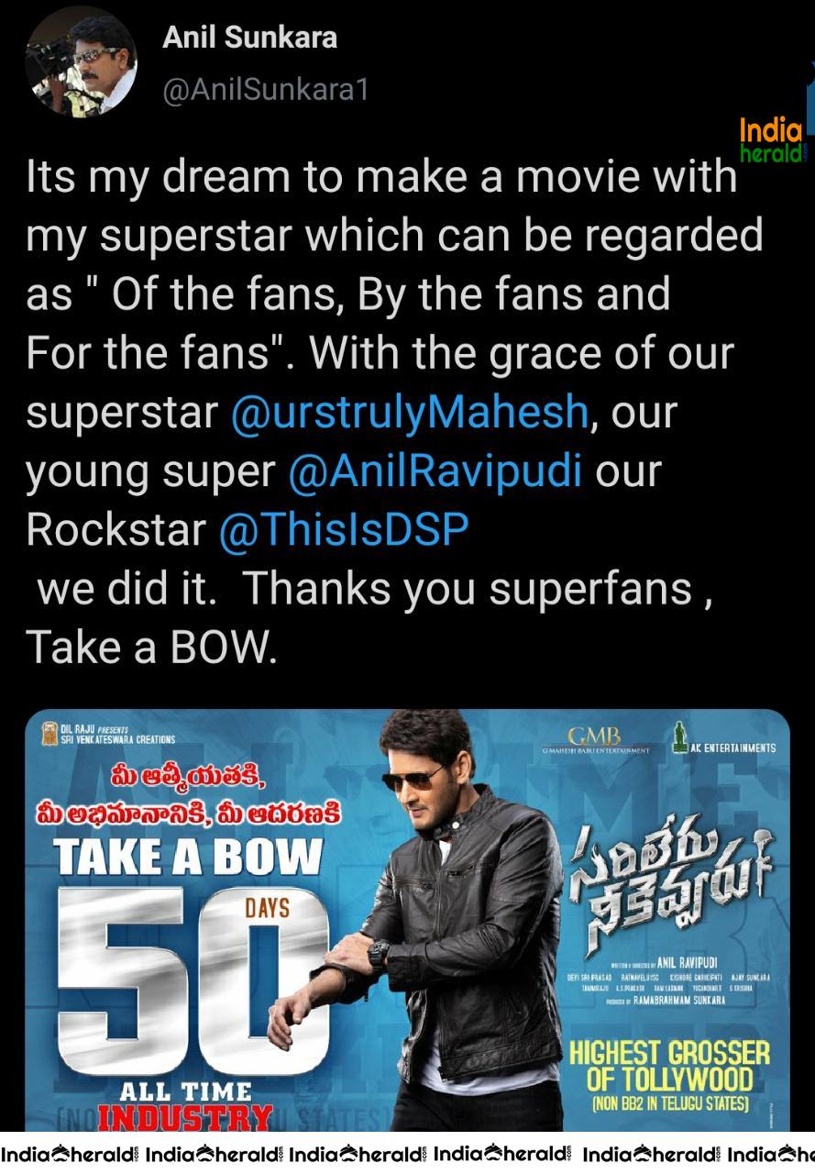Click the Indiaherald watermark strip at bottom
Screen dimensions: 815x1174
[407, 1154]
